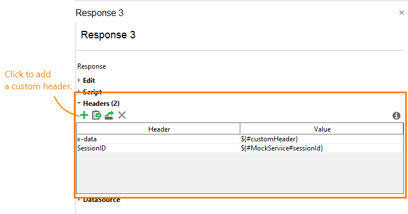Viewport: 408px width, 214px height.
Task: Click the empty gray area of the headers table
Action: 240,173
